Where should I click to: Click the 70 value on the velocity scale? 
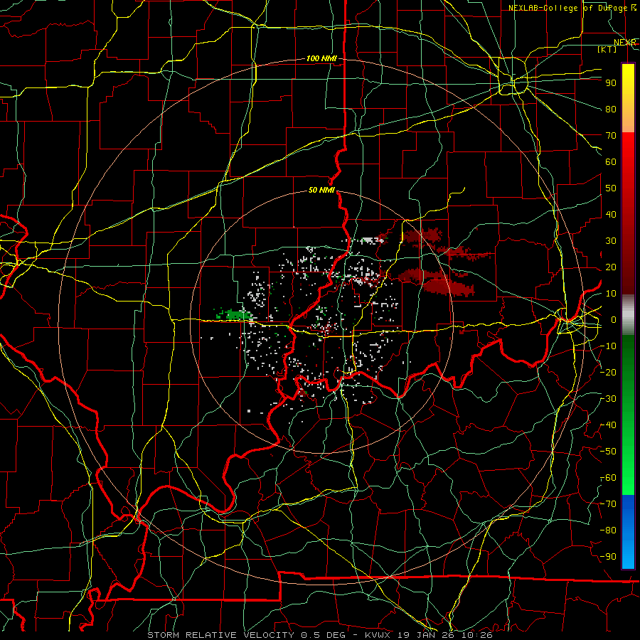pos(611,136)
